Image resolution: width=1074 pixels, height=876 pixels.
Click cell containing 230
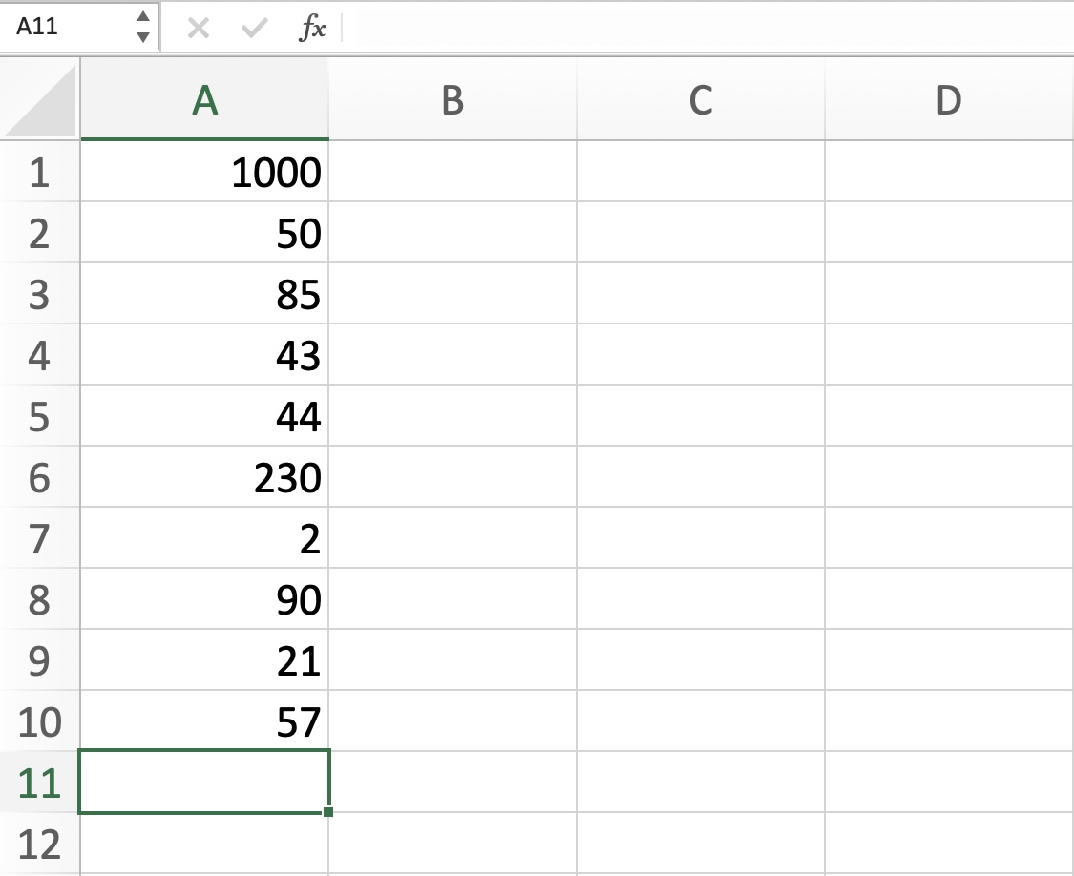(x=205, y=477)
